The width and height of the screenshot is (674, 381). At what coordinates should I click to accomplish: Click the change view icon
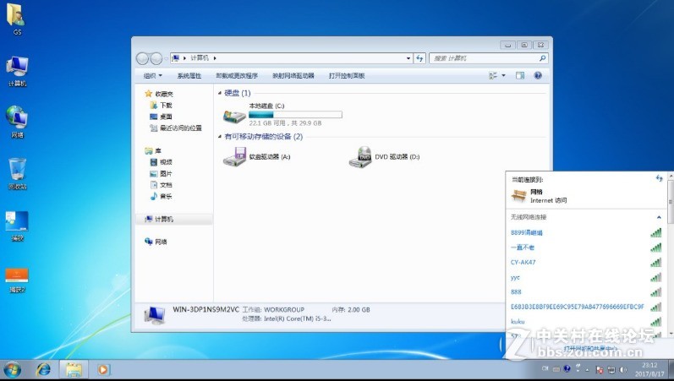coord(493,75)
